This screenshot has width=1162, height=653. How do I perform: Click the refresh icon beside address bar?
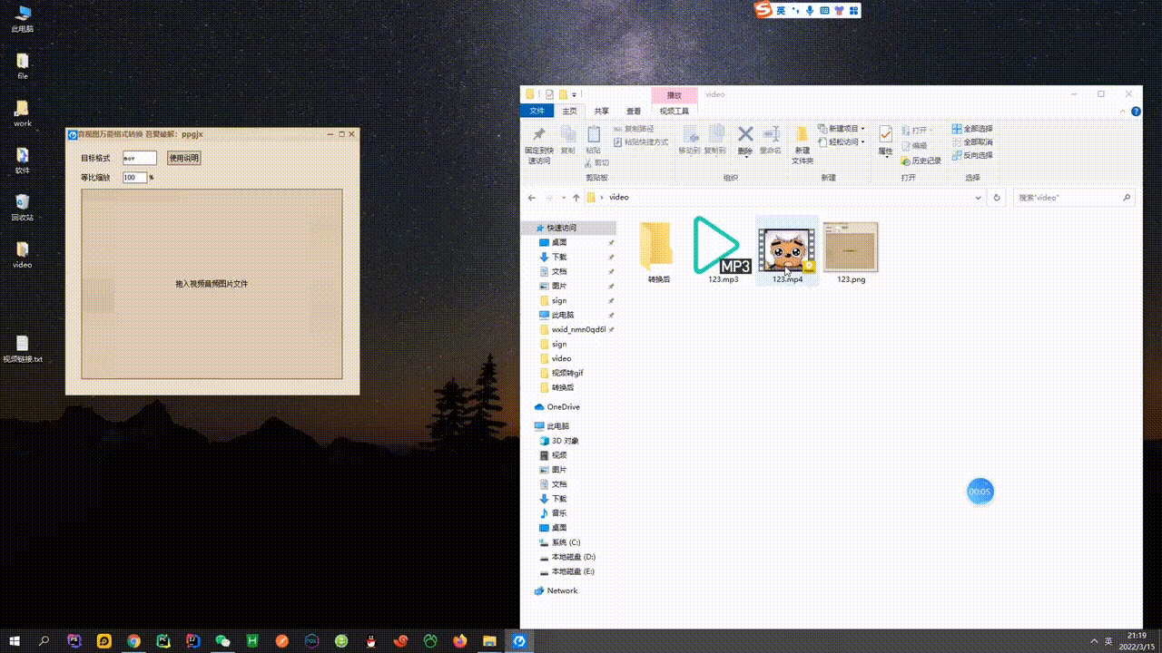[997, 197]
